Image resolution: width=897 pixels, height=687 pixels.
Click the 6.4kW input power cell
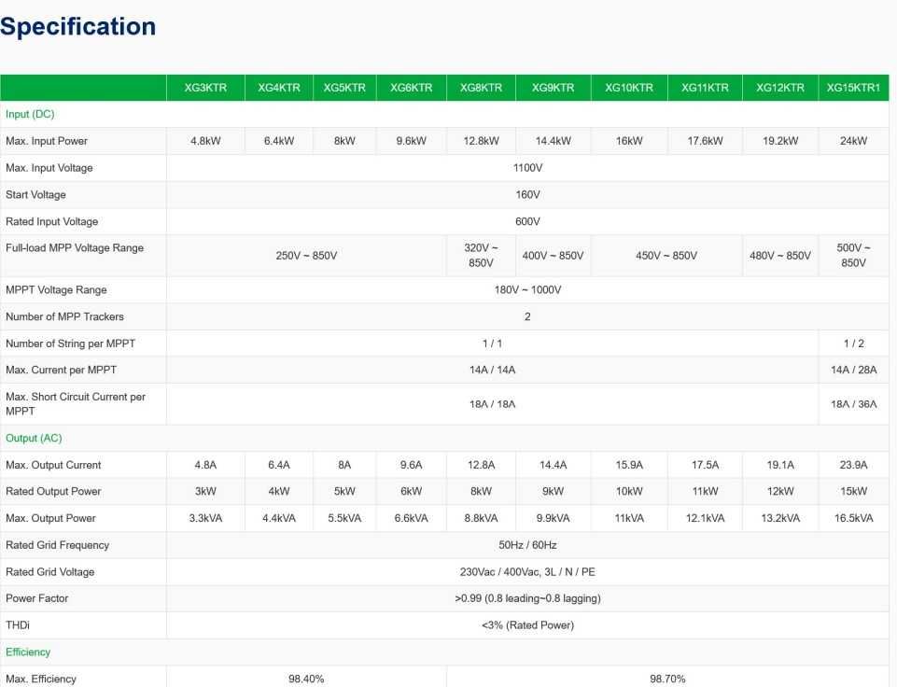[278, 141]
